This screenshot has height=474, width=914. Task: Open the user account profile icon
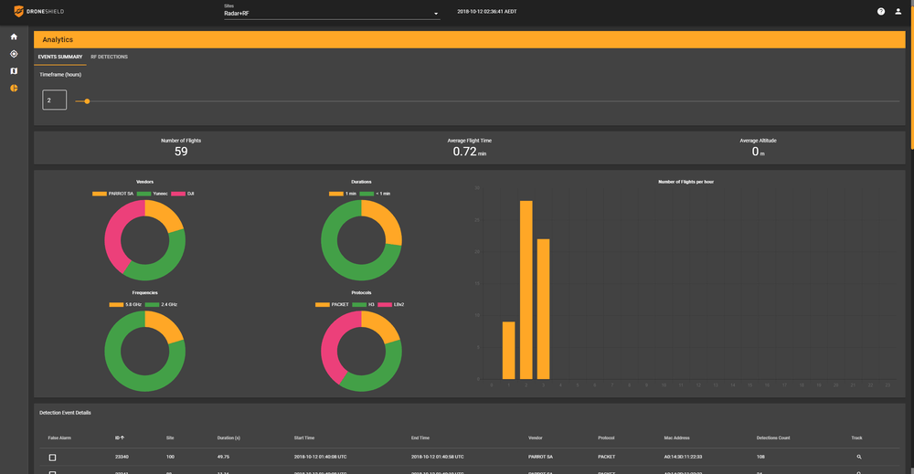(x=898, y=12)
